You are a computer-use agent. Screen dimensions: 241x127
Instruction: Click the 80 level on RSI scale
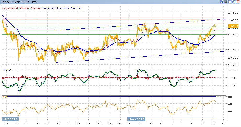click(x=230, y=97)
